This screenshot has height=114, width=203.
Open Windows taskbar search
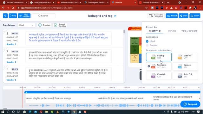(8, 112)
